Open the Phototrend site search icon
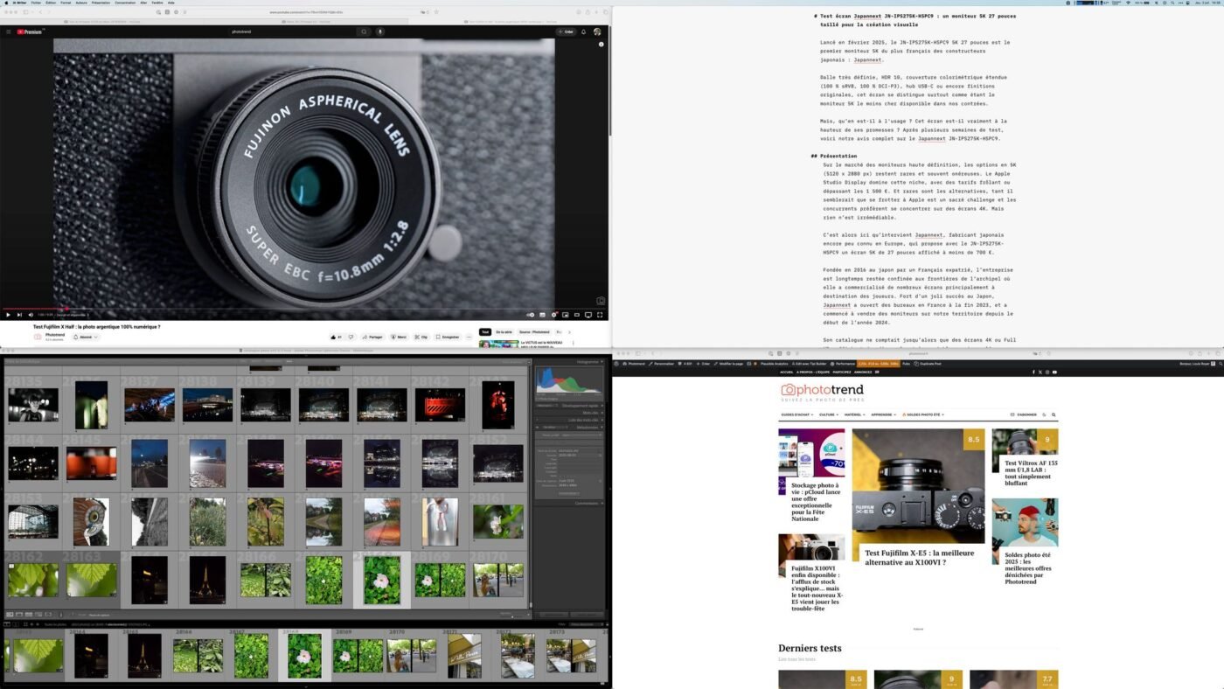The height and width of the screenshot is (689, 1224). coord(1054,414)
